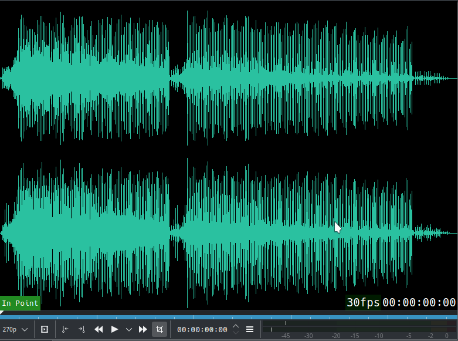This screenshot has width=458, height=341.
Task: Decrease timecode with the down stepper arrow
Action: coord(236,333)
